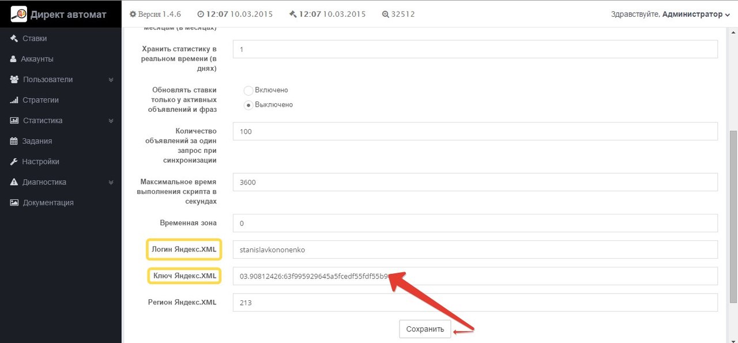This screenshot has width=738, height=343.
Task: Click the bar-chart icon beside Стратегии
Action: tap(14, 100)
